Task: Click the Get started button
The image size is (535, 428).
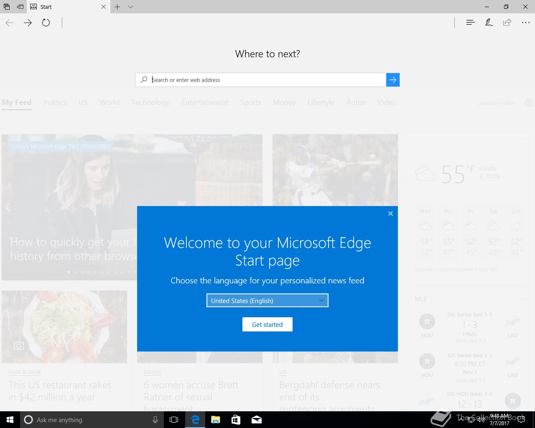Action: pyautogui.click(x=267, y=324)
